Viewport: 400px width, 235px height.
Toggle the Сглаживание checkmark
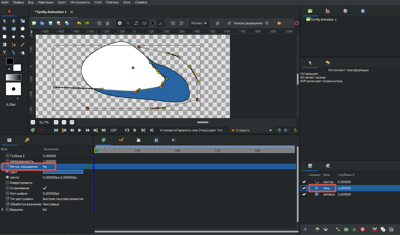(45, 188)
